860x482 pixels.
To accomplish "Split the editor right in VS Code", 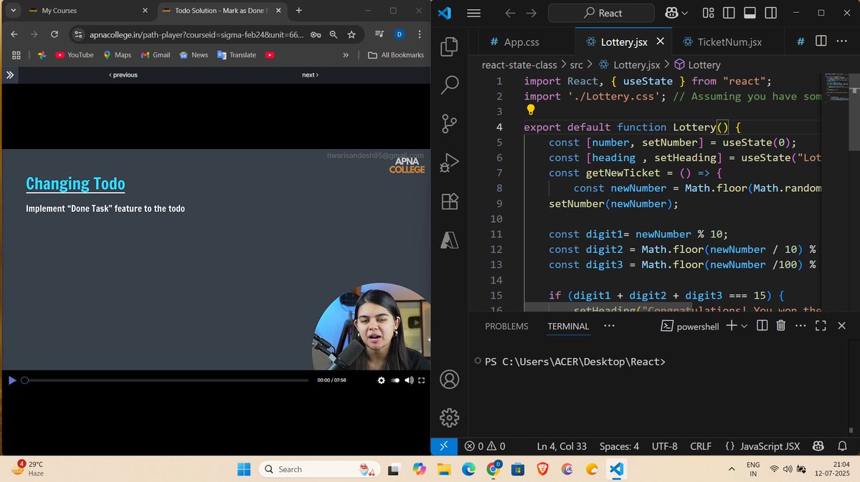I will pos(821,41).
